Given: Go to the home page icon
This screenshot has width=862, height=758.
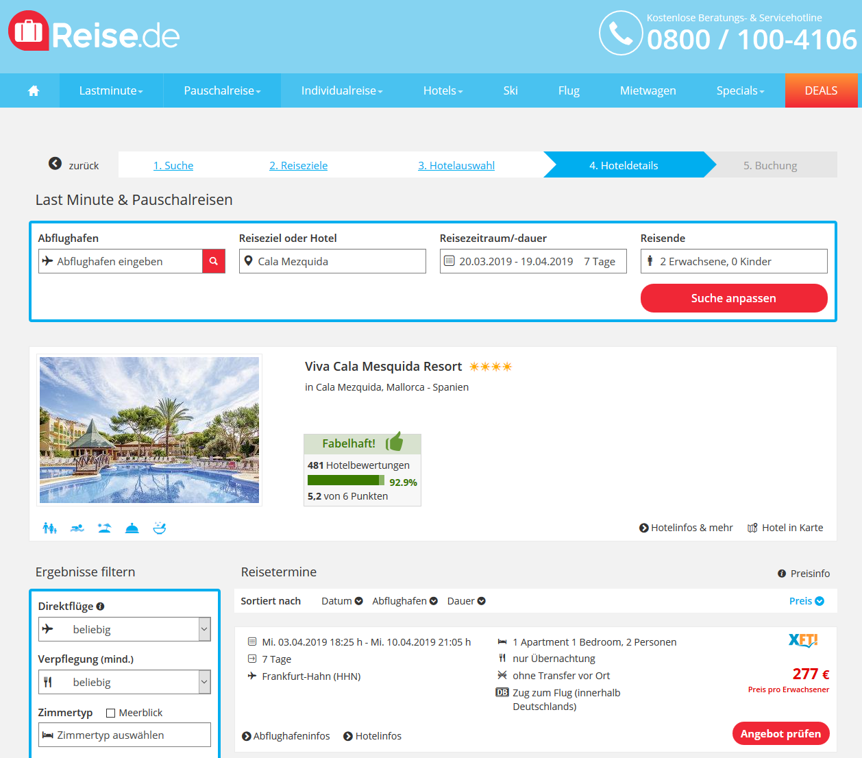Looking at the screenshot, I should coord(34,90).
